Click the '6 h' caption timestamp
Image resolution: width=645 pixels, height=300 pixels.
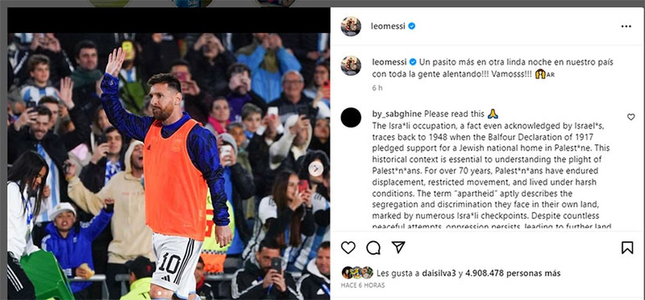click(377, 88)
